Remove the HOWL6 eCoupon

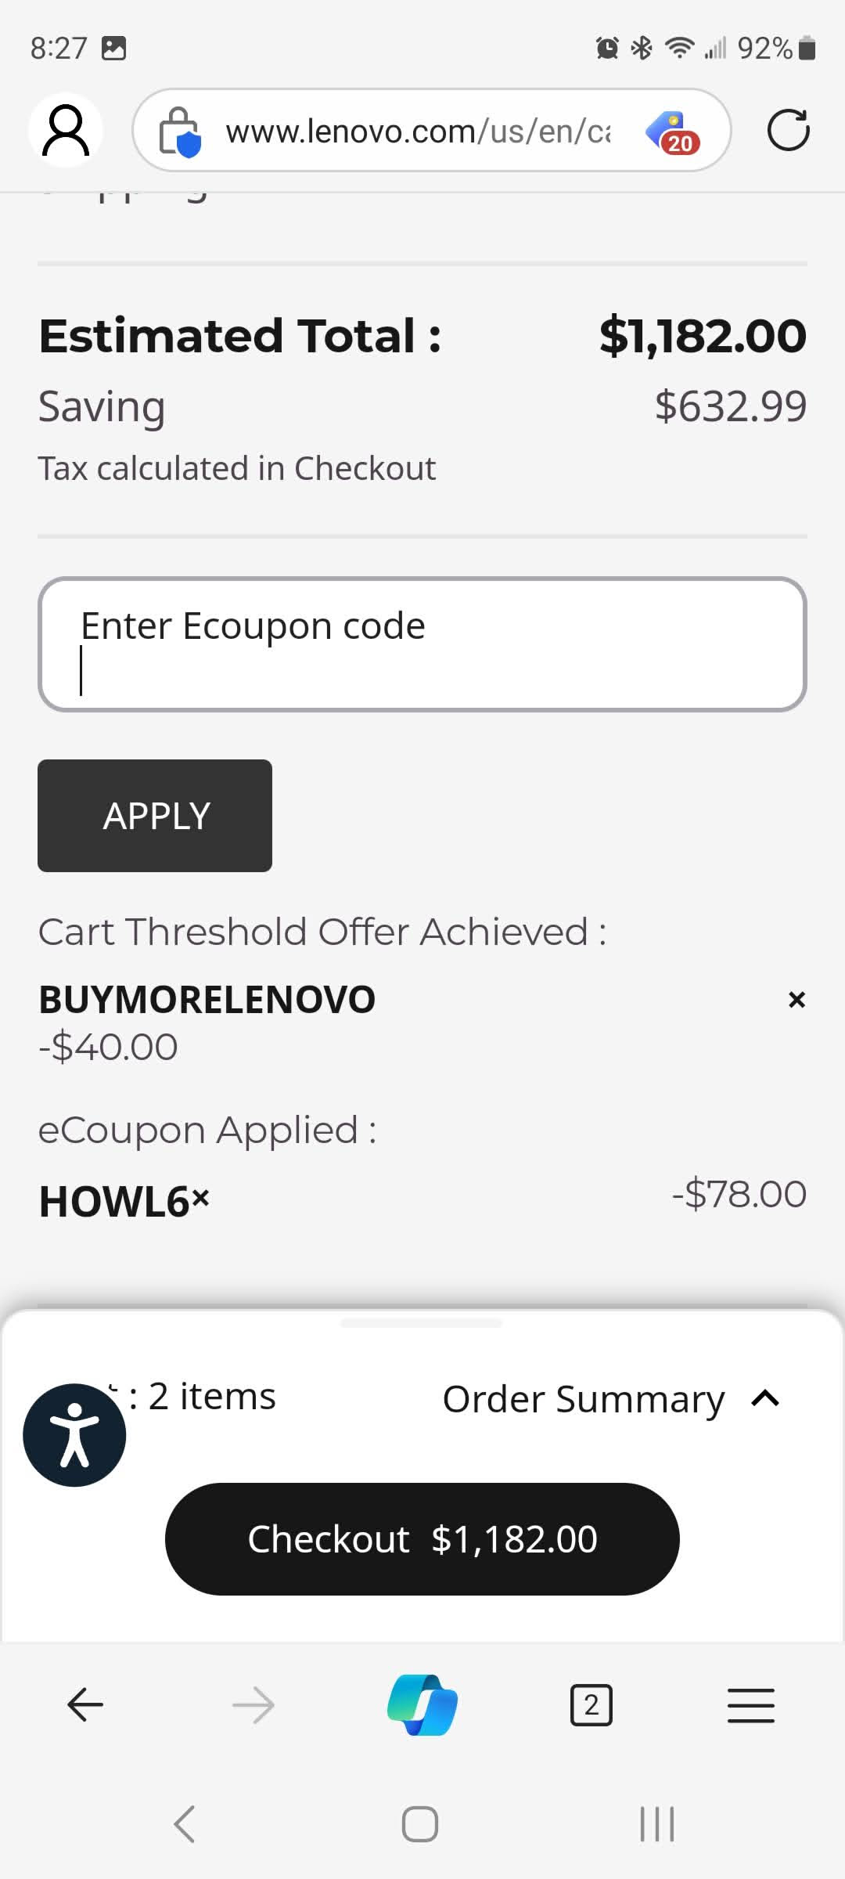pos(201,1198)
